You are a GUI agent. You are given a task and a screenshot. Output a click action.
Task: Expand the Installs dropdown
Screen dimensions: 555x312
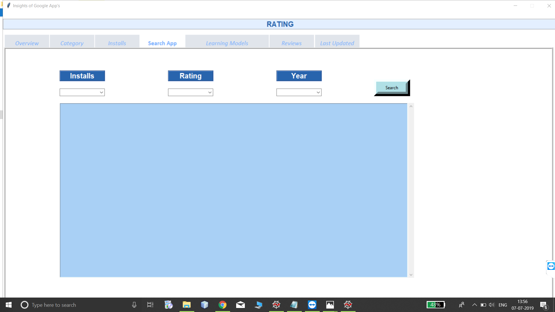pyautogui.click(x=101, y=92)
